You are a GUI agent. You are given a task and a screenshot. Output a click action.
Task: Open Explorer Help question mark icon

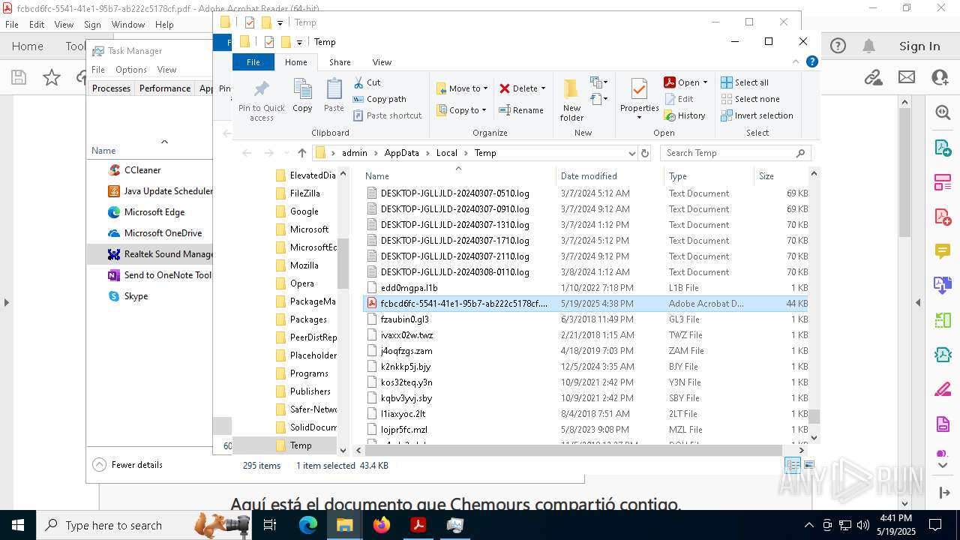[811, 62]
